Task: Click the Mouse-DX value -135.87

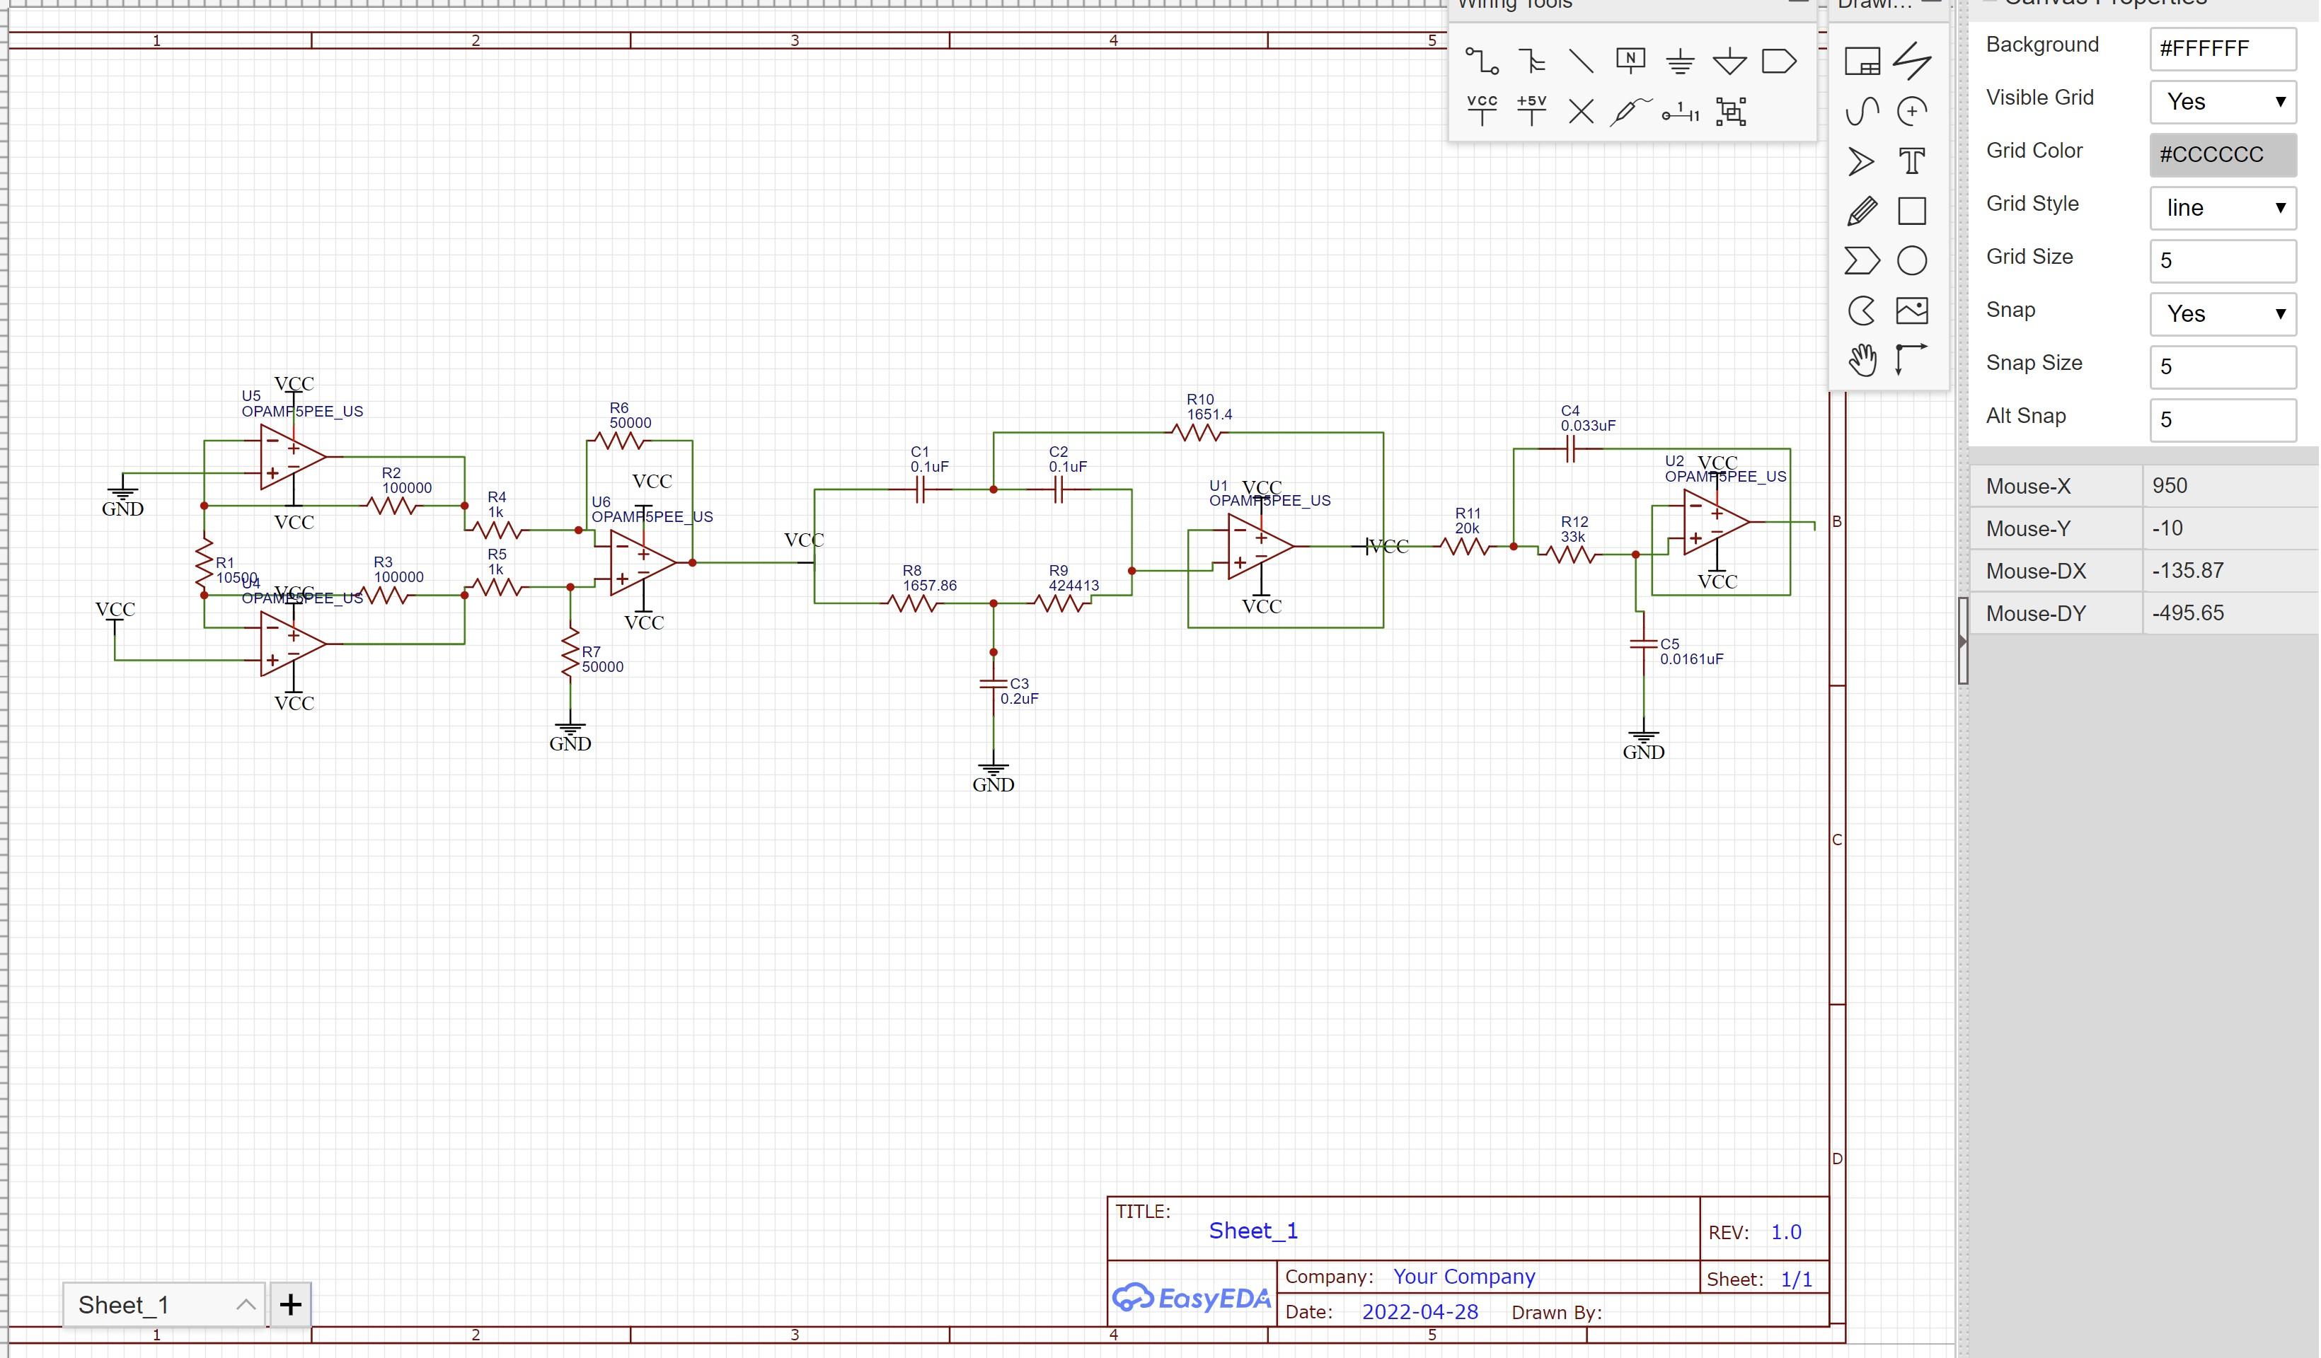Action: pos(2187,570)
